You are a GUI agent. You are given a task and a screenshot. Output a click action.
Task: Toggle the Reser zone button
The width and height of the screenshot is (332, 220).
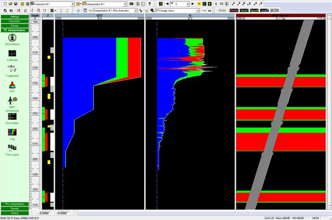(x=244, y=10)
